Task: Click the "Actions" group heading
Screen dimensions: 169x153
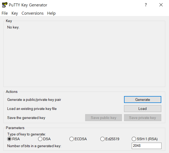Action: (12, 92)
